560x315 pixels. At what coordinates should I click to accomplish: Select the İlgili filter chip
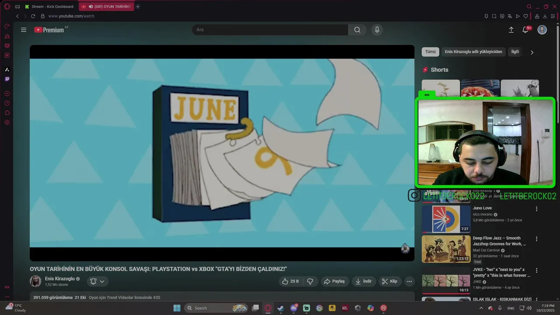[515, 52]
